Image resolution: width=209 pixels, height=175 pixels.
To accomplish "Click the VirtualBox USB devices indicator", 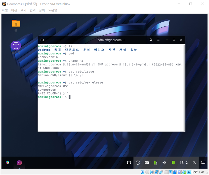I will click(161, 172).
